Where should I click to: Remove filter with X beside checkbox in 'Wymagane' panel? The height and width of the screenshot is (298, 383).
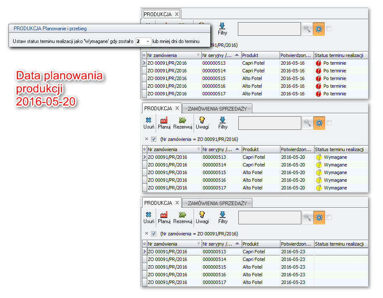pos(146,139)
